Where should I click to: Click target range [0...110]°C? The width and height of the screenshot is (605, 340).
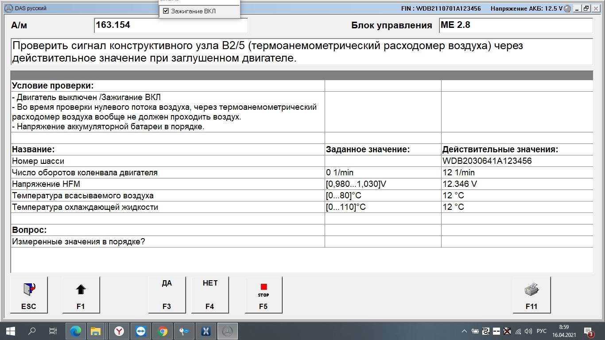click(346, 207)
